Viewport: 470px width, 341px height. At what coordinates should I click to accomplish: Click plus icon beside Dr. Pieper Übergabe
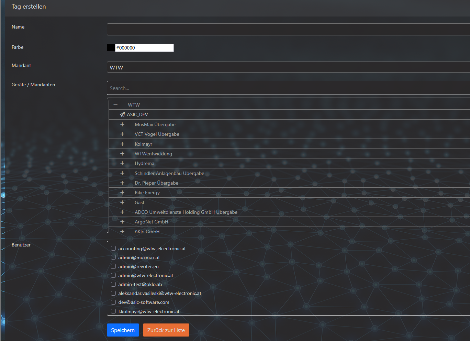122,183
